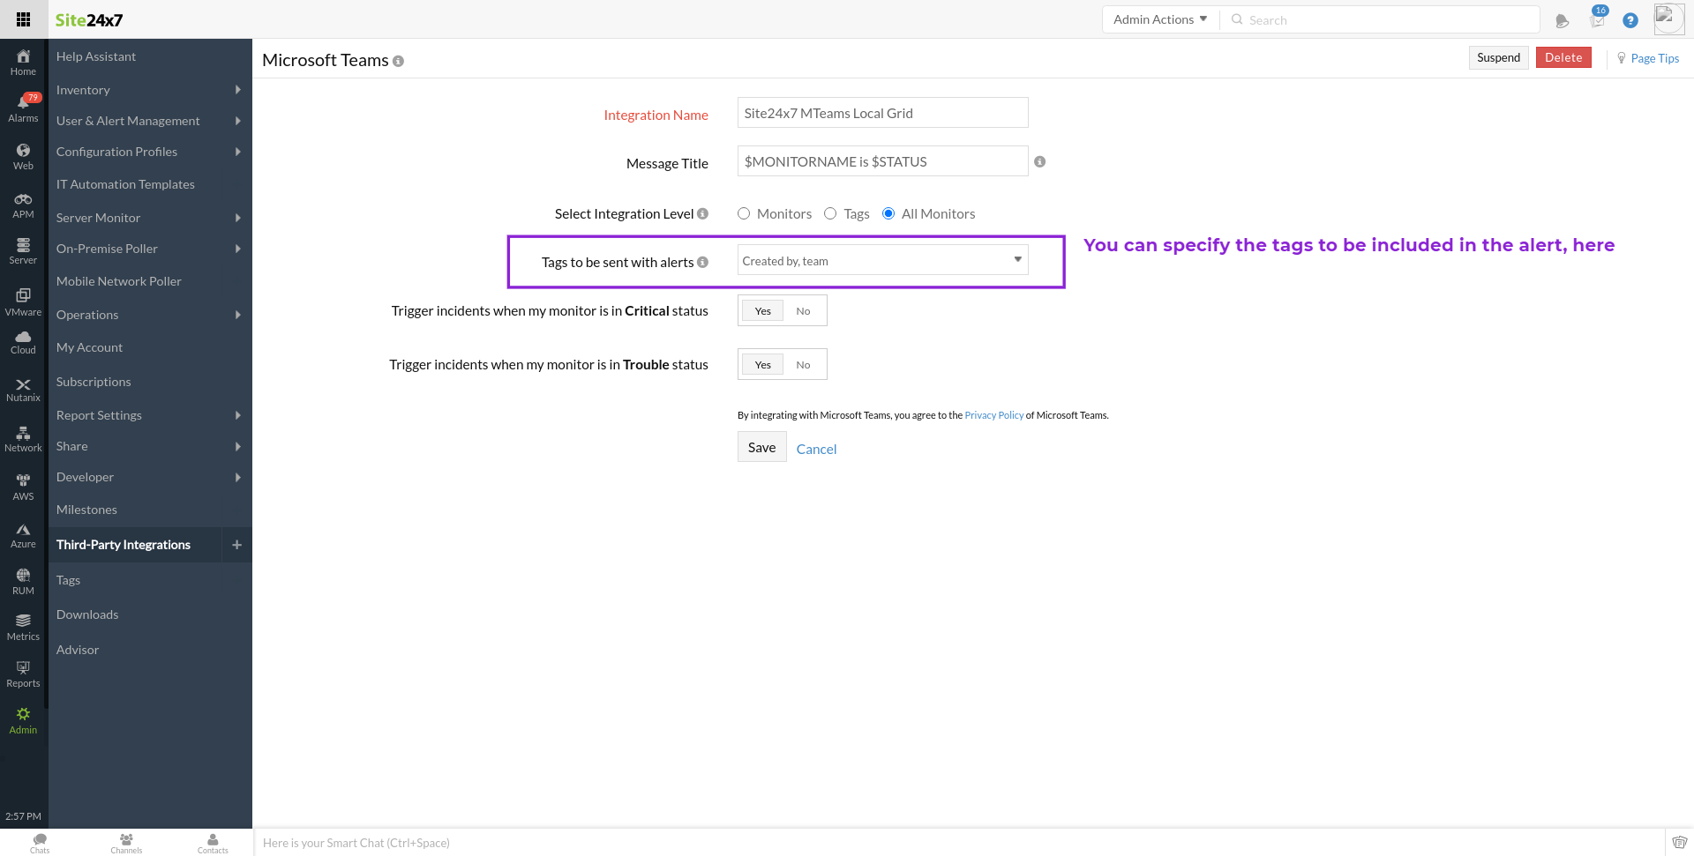
Task: Open the apps grid launcher icon
Action: point(24,19)
